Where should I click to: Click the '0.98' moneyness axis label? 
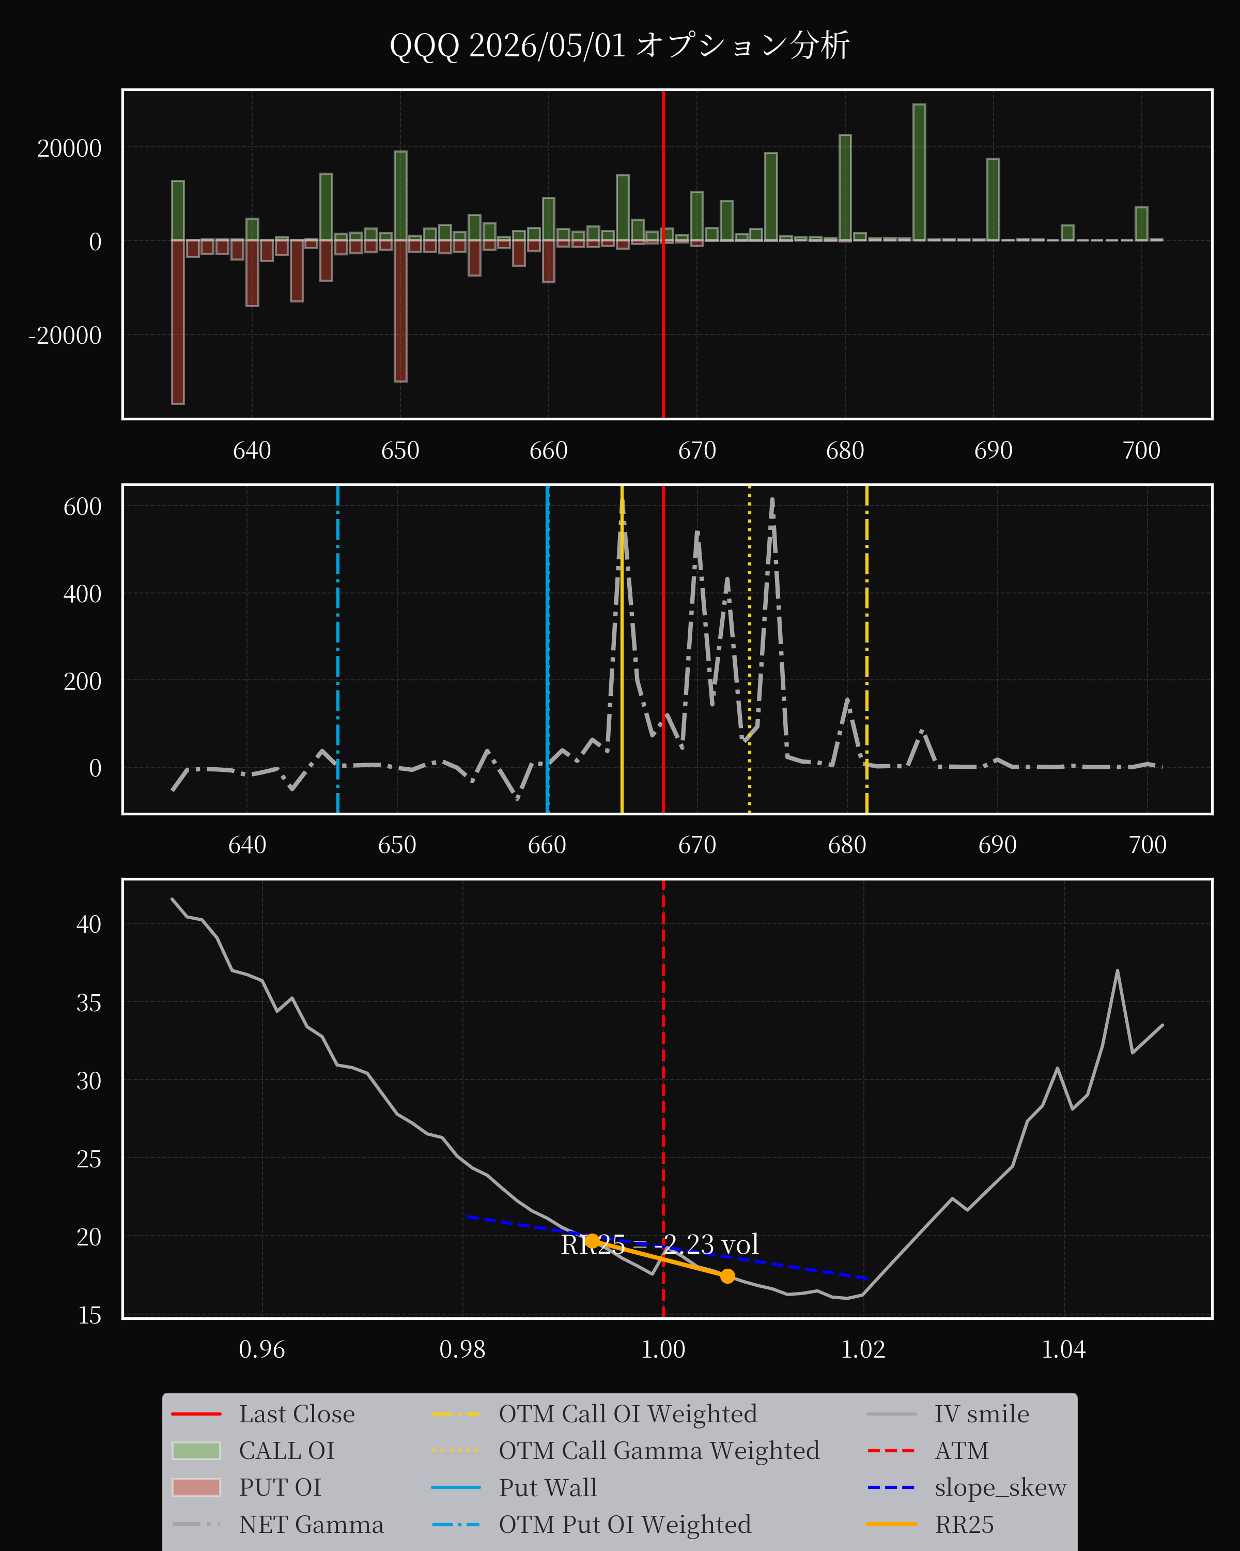point(462,1349)
